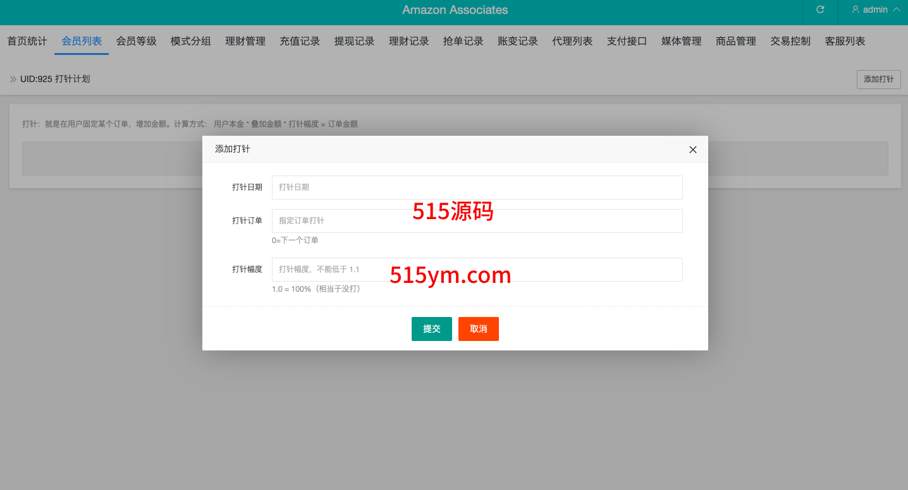Image resolution: width=908 pixels, height=490 pixels.
Task: Navigate to the 交易控制 tab
Action: tap(790, 41)
